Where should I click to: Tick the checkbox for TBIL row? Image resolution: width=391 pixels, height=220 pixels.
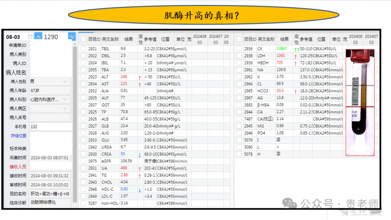(x=83, y=49)
